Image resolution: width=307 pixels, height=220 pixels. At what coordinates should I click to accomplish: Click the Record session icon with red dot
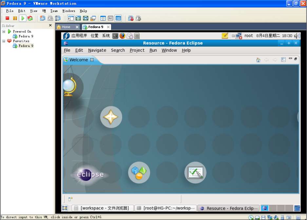131,18
